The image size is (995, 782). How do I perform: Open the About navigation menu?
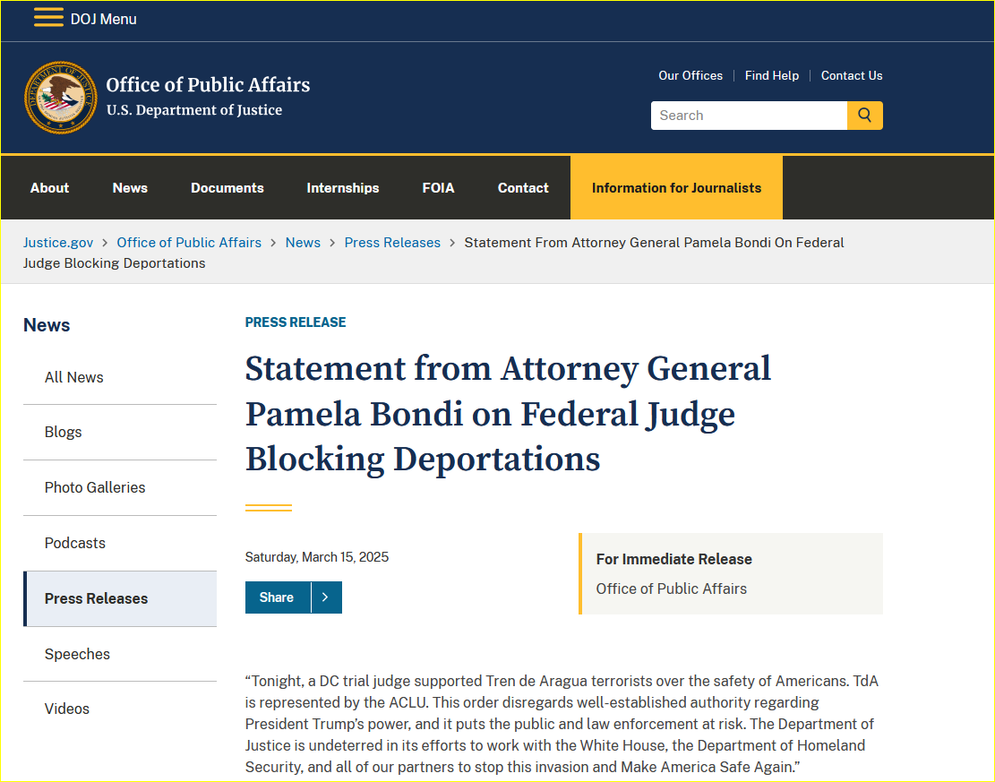coord(49,188)
